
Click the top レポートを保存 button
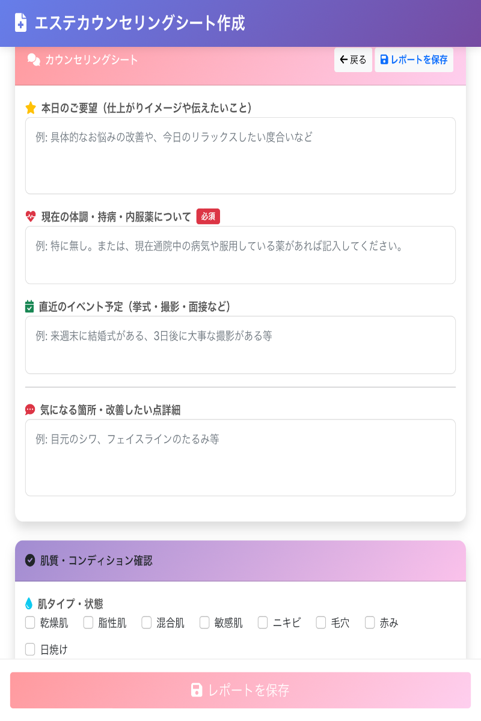414,59
